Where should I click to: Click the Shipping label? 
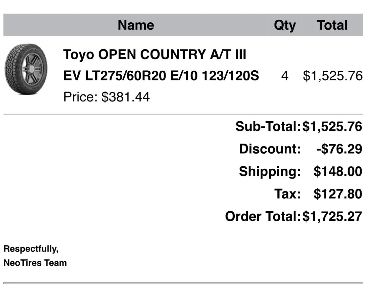click(270, 171)
